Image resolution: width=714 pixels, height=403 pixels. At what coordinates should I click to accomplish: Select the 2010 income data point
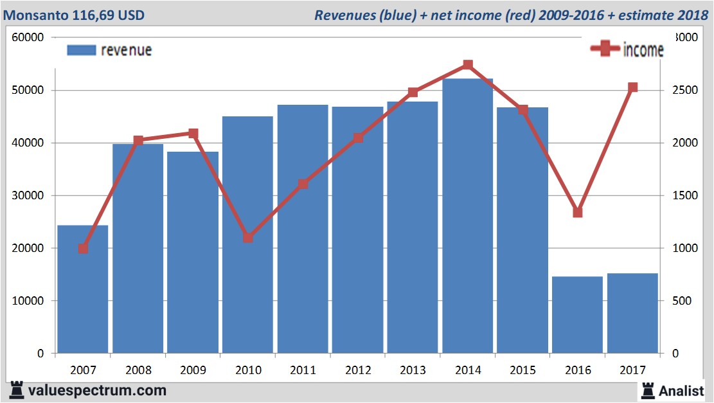[x=248, y=238]
